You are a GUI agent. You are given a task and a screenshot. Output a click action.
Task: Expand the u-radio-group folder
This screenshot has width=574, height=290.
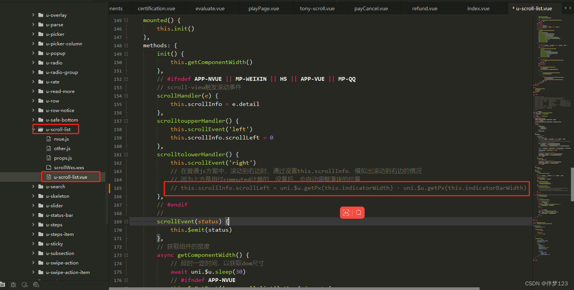33,72
